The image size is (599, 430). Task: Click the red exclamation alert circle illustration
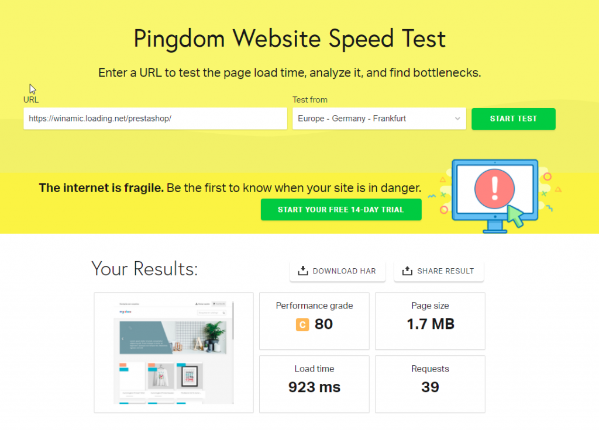coord(494,187)
